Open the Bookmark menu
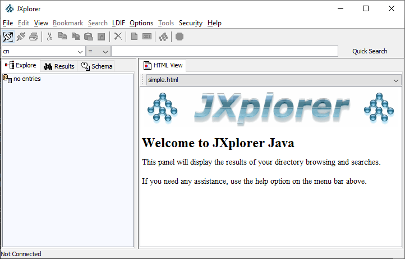Viewport: 405px width, 259px height. (68, 23)
